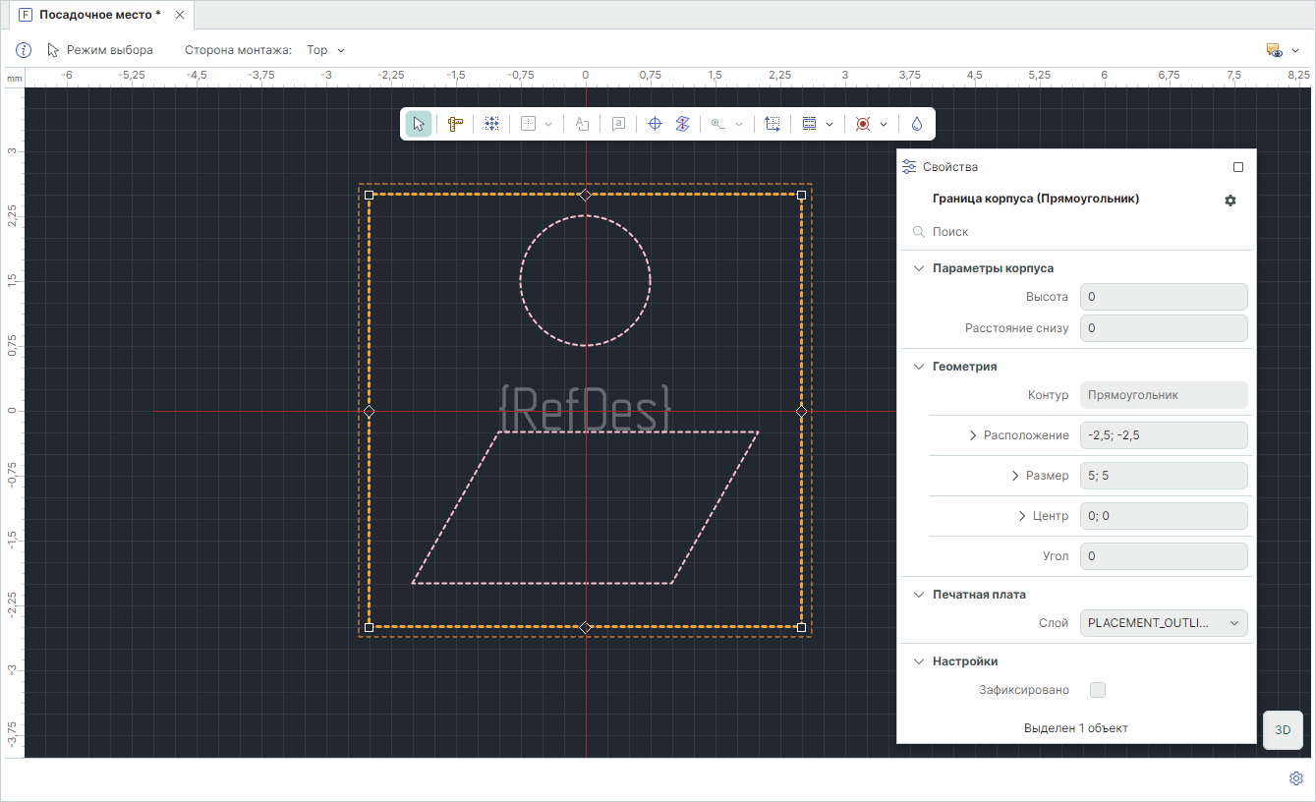Click the water drop icon in toolbar
The image size is (1316, 802).
click(916, 124)
